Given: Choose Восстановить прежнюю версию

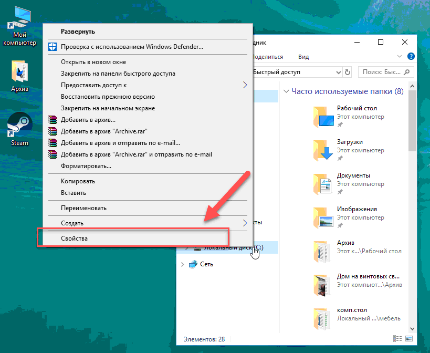Looking at the screenshot, I should coord(148,97).
